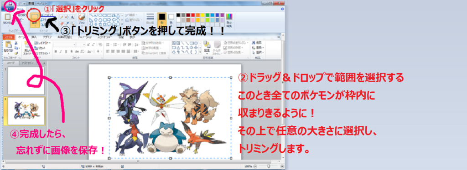This screenshot has width=467, height=170.
Task: Open the ブラシ brushes tool in Paint
Action: tap(82, 20)
